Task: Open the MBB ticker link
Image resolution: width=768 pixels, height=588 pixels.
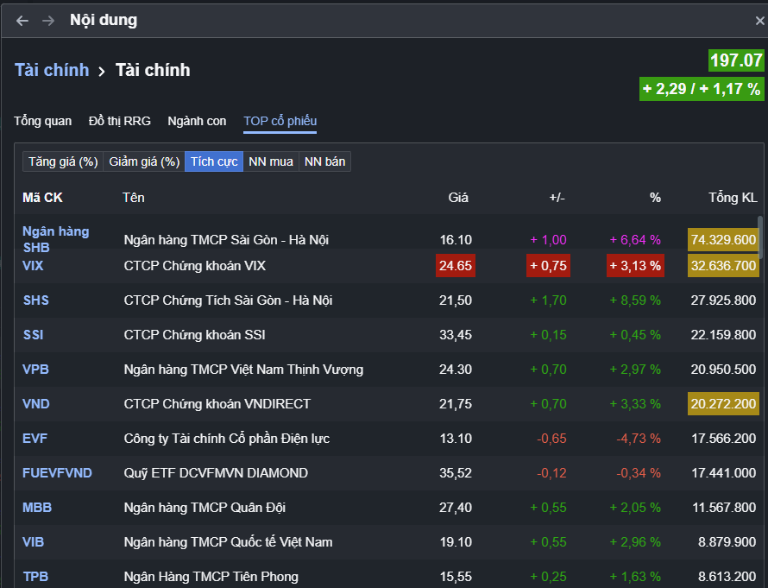Action: point(37,507)
